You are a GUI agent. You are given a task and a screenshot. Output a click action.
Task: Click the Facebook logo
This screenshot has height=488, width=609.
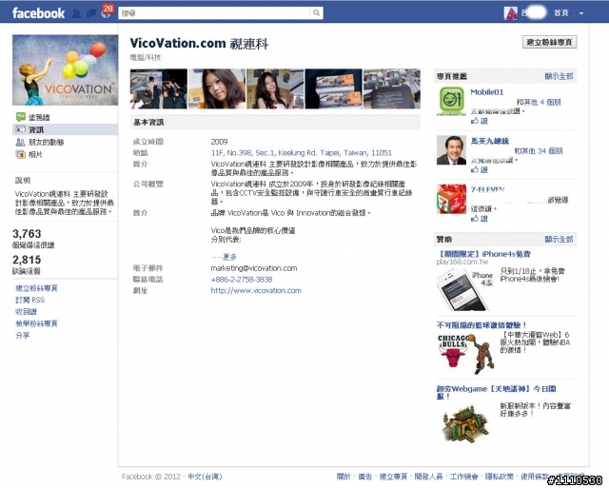[x=38, y=12]
